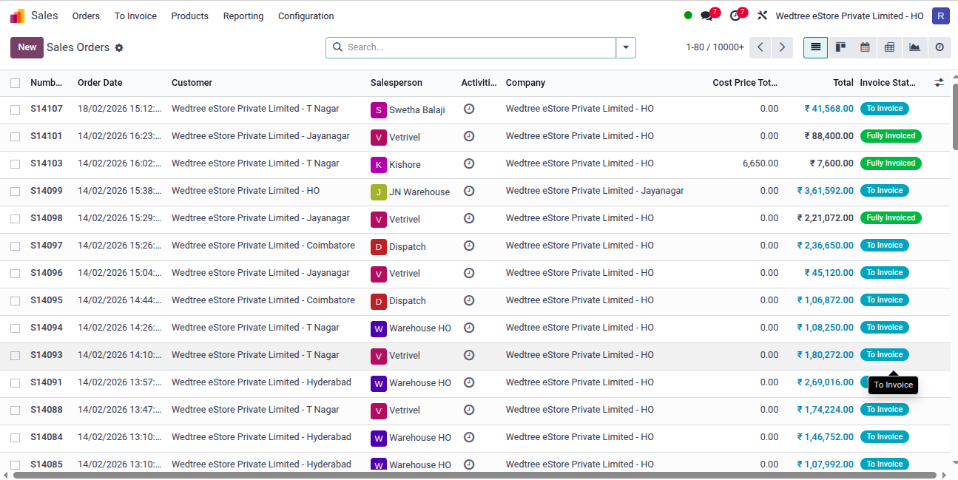This screenshot has width=958, height=480.
Task: Switch to activity view
Action: click(940, 47)
